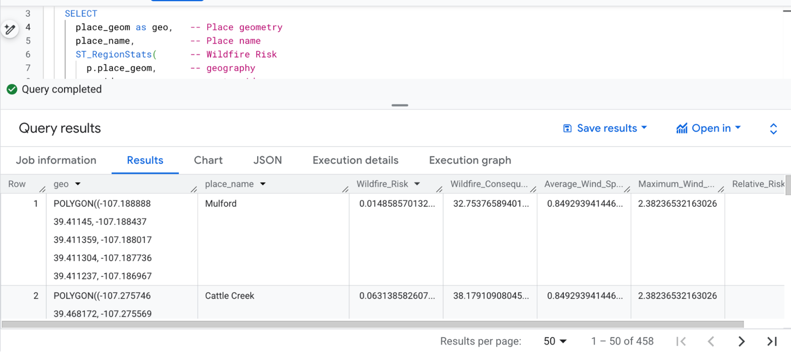Click place_name column resize handle
791x352 pixels.
point(345,189)
